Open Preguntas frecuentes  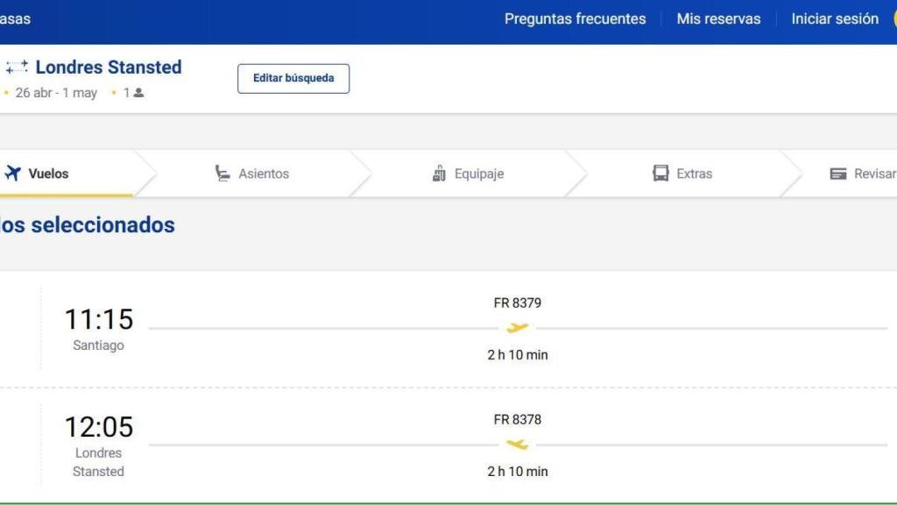coord(575,18)
